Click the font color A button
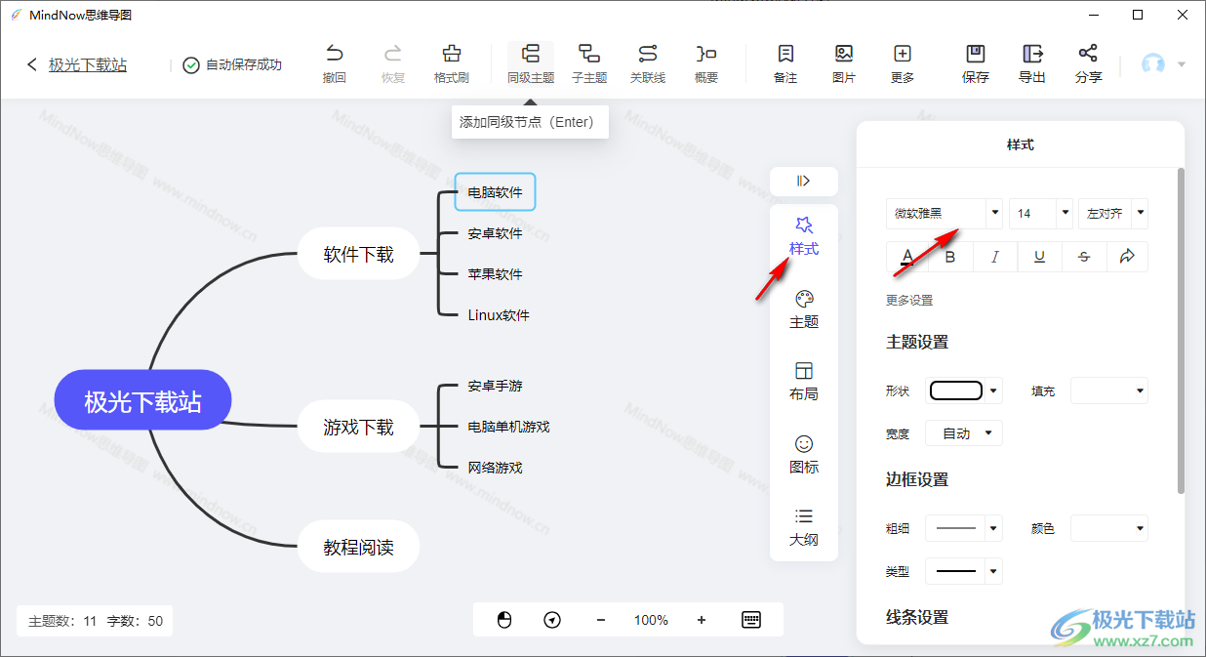The height and width of the screenshot is (657, 1206). click(x=907, y=257)
